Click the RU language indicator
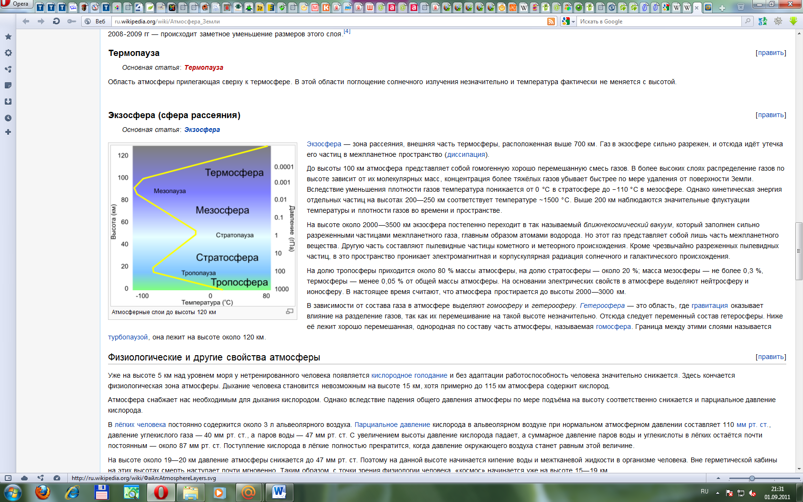The width and height of the screenshot is (803, 502). tap(705, 491)
